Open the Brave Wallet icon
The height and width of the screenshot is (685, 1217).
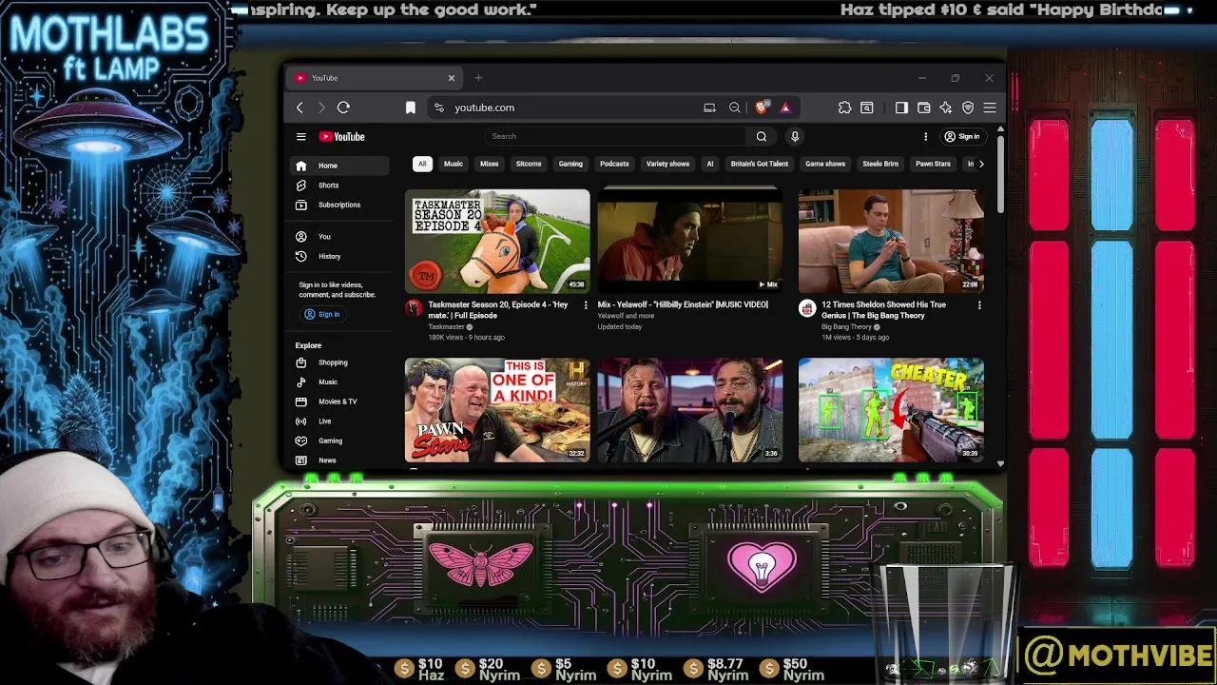923,108
